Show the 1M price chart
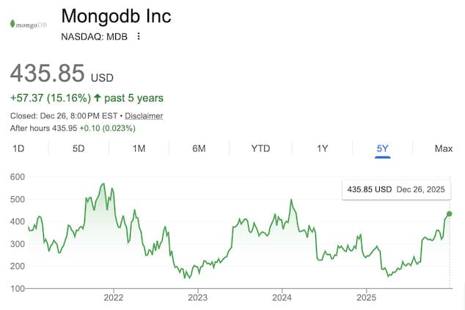This screenshot has width=465, height=310. 139,148
